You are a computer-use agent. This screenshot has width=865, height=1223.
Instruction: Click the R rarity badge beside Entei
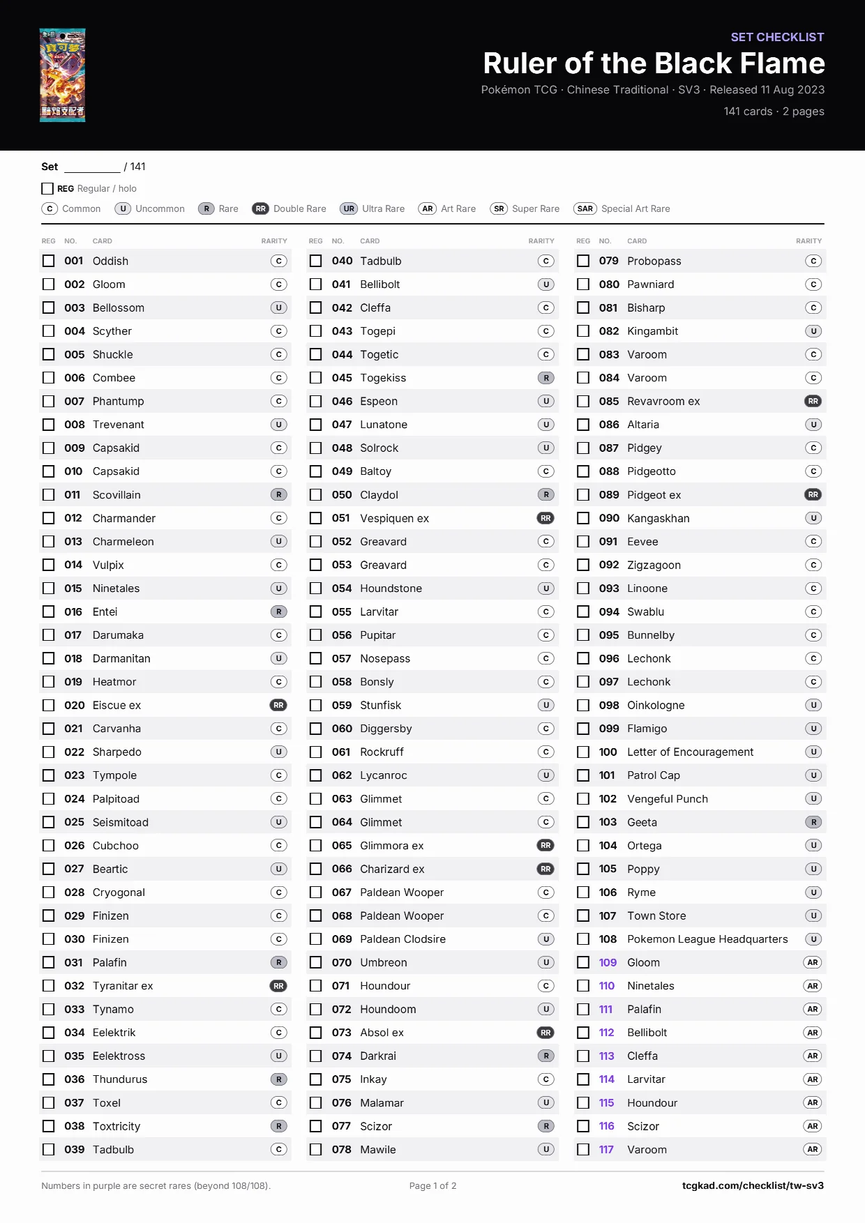(278, 611)
